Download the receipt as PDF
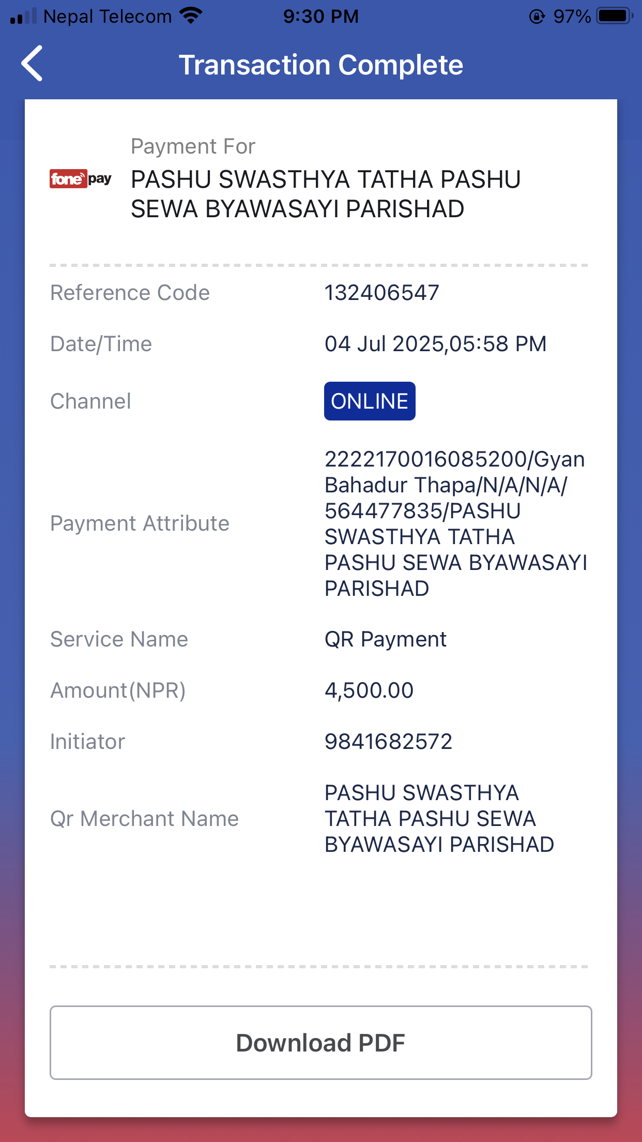Image resolution: width=642 pixels, height=1142 pixels. [320, 1042]
